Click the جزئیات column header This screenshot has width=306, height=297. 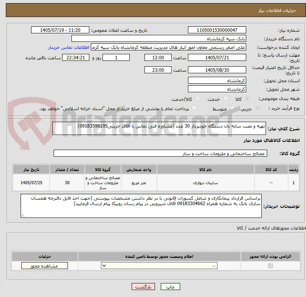click(45, 256)
